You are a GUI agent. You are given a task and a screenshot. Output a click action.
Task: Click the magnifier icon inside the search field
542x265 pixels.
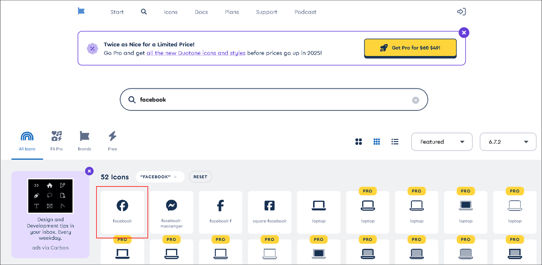click(132, 100)
